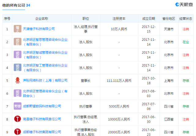This screenshot has width=196, height=136.
Task: Click the red T logo of 成都锤子科技集团
Action: [17, 132]
